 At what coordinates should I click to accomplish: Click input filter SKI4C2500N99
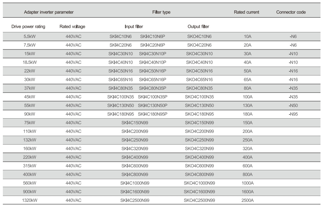coord(135,200)
